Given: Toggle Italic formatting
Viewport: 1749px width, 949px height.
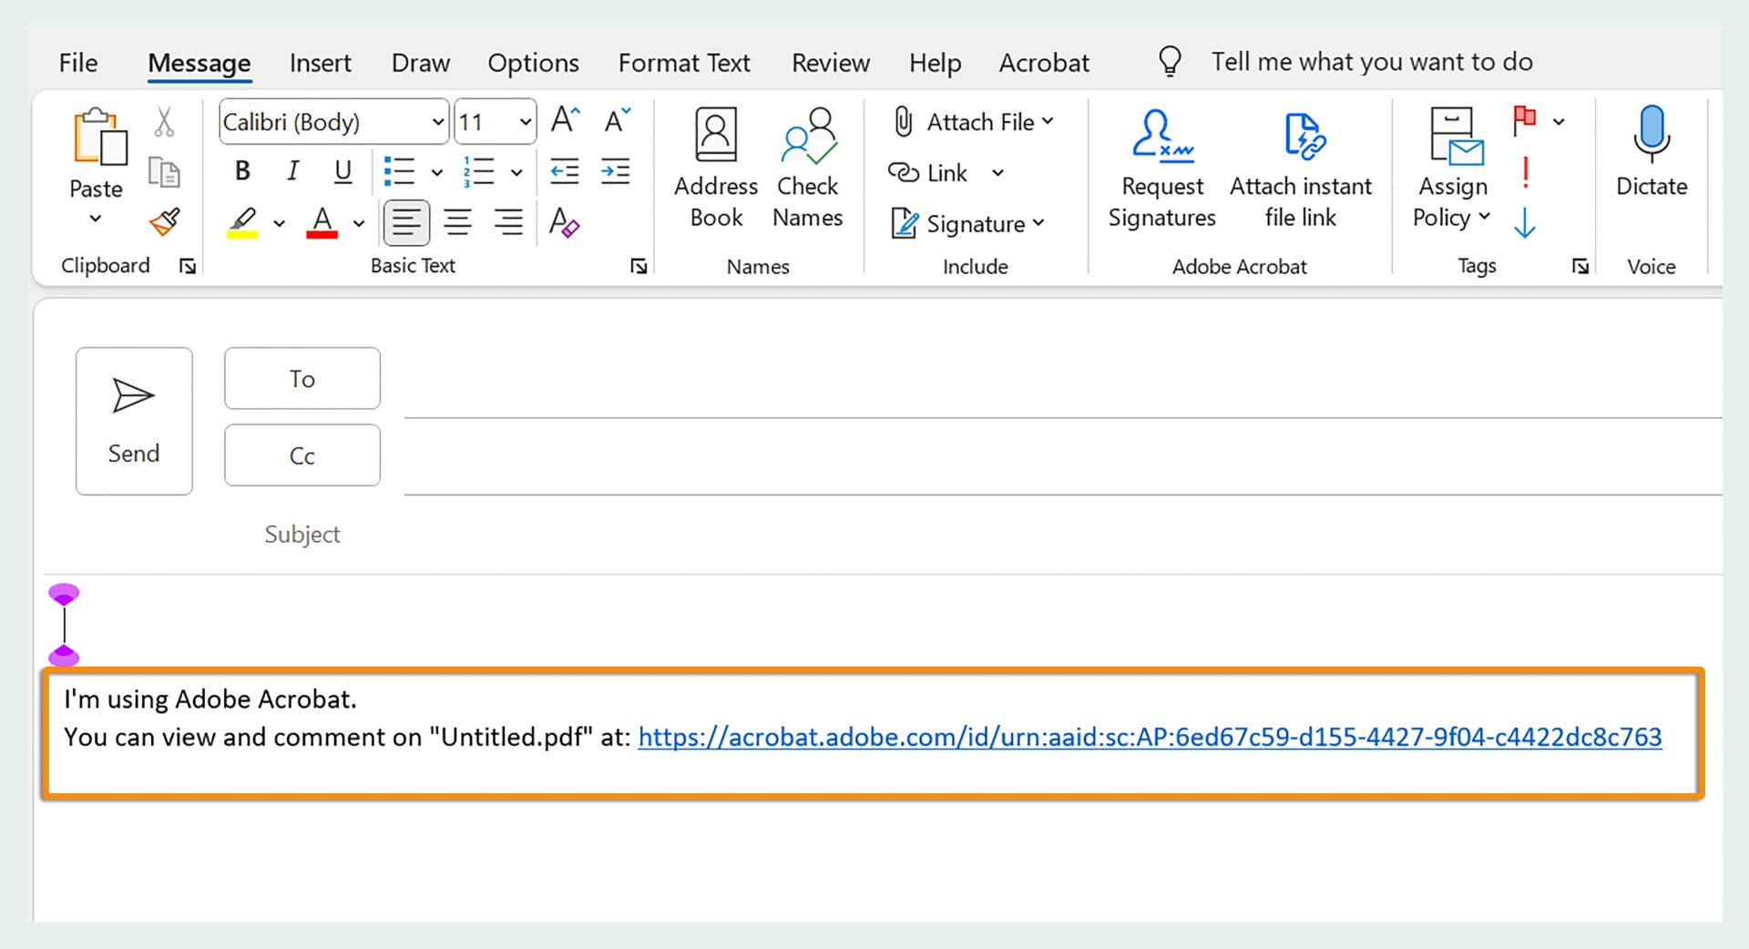Looking at the screenshot, I should click(292, 171).
